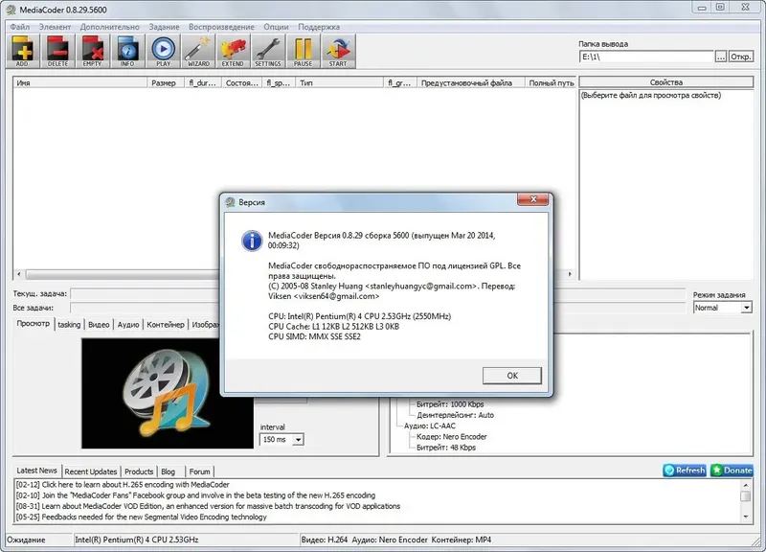Click the browse "..." output folder button

pyautogui.click(x=721, y=57)
